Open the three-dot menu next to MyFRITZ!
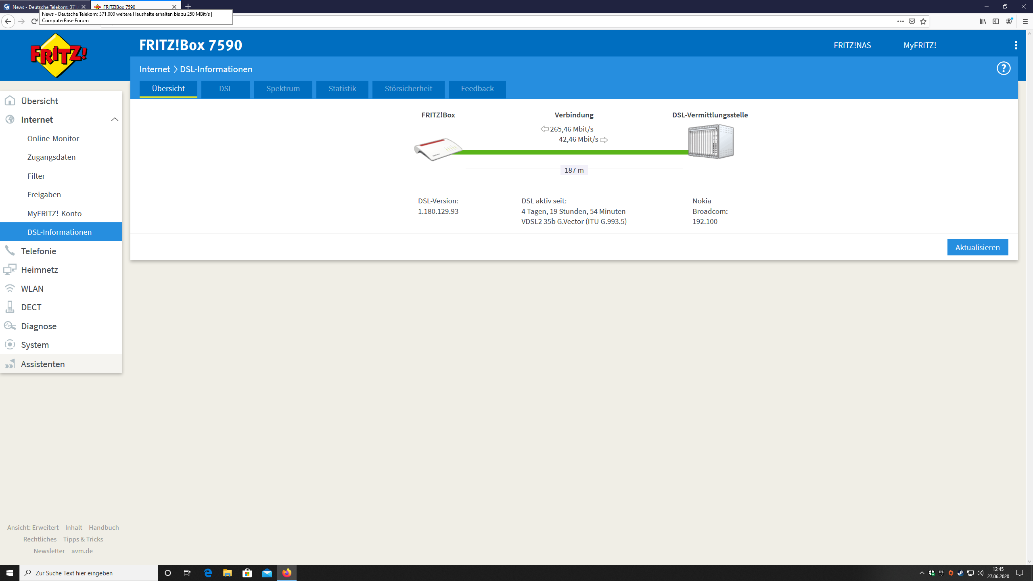This screenshot has width=1033, height=581. click(1016, 45)
